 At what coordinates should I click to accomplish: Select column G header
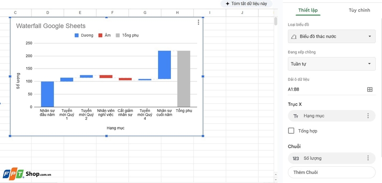(145, 13)
